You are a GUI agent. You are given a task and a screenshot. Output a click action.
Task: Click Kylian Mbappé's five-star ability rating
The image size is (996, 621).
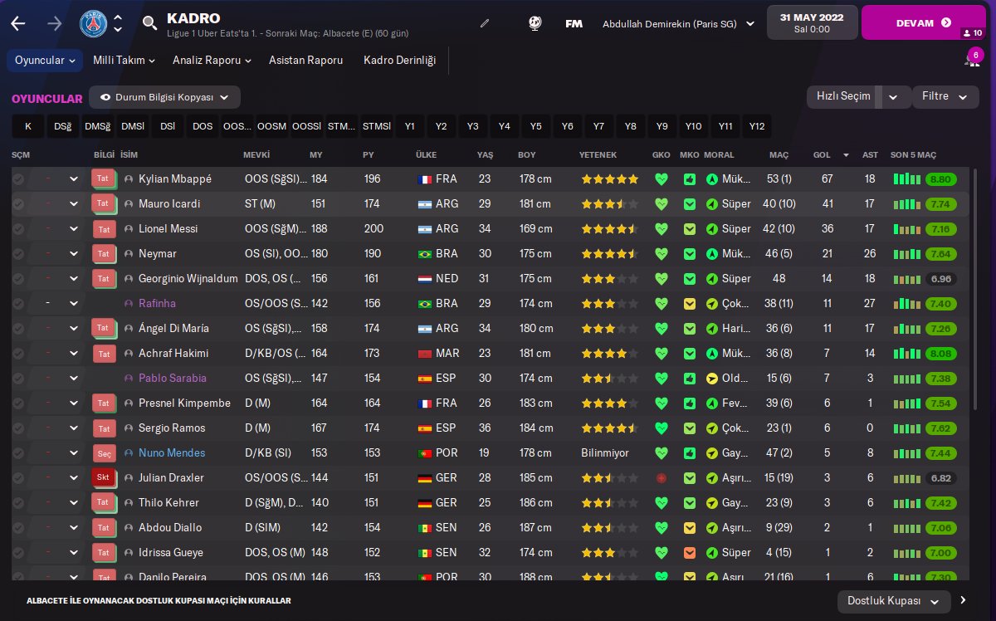610,179
